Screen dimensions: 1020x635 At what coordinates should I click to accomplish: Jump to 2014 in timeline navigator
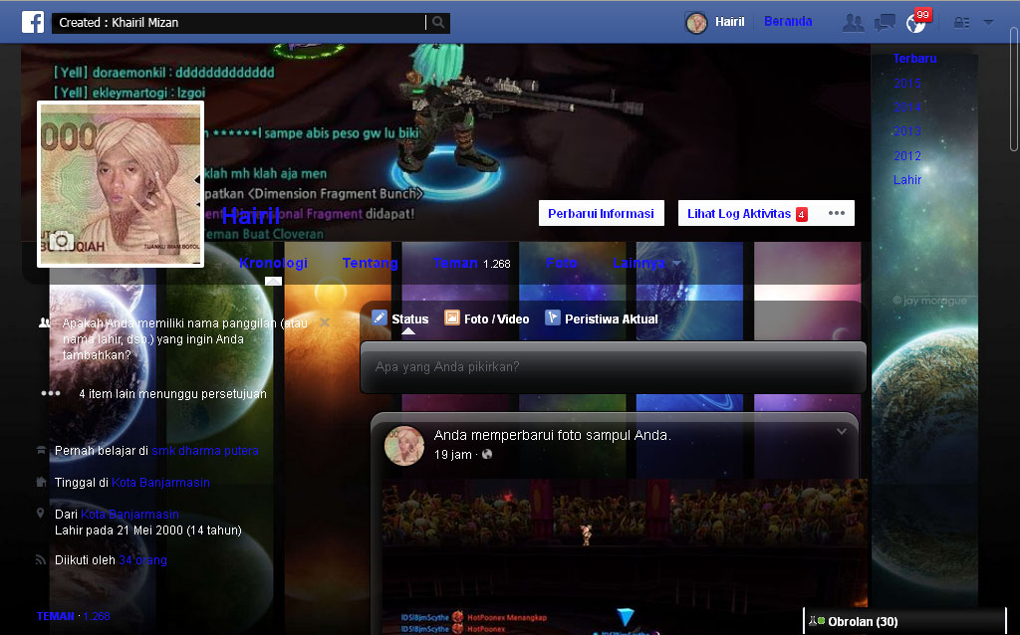point(907,107)
